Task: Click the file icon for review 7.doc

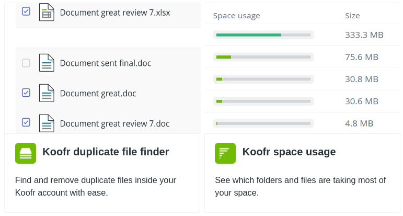Action: click(x=47, y=123)
